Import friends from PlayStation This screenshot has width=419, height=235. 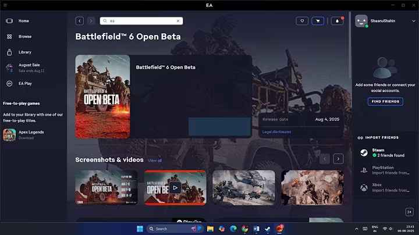(x=385, y=170)
